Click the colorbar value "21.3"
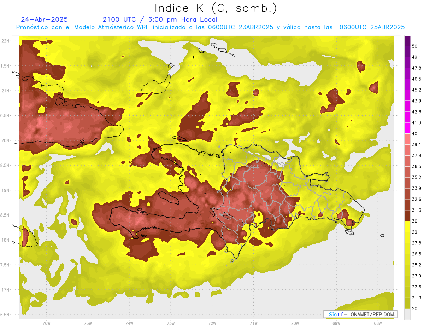This screenshot has width=424, height=328. pyautogui.click(x=416, y=298)
